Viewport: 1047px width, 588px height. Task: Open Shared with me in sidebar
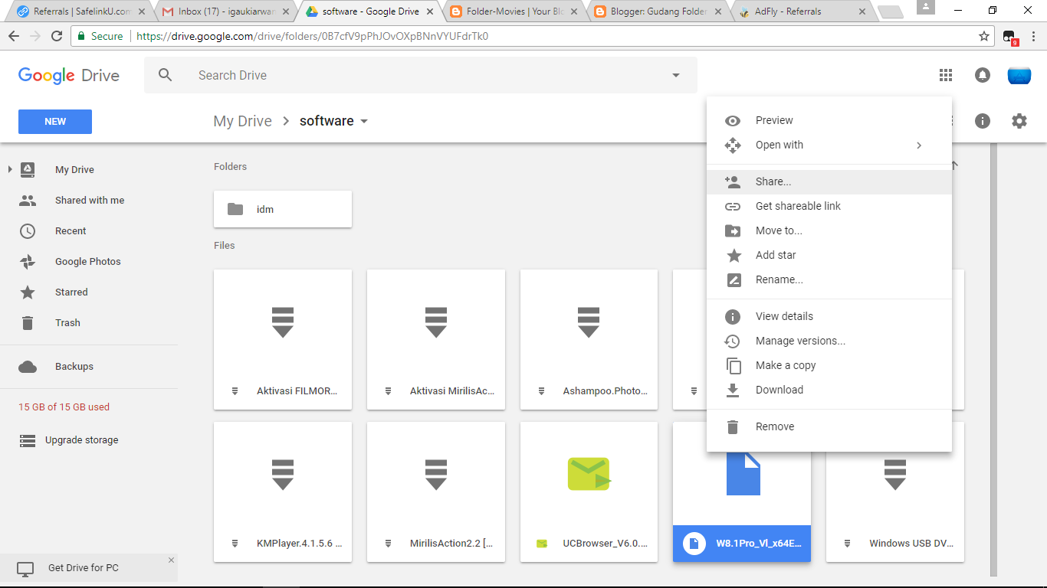[x=89, y=200]
